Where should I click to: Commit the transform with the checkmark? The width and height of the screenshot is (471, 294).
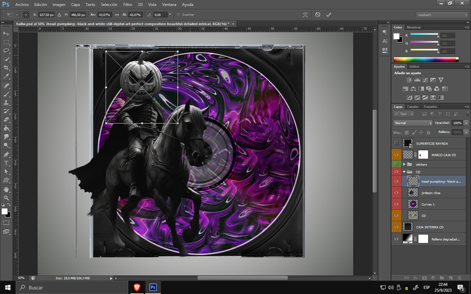coord(329,15)
